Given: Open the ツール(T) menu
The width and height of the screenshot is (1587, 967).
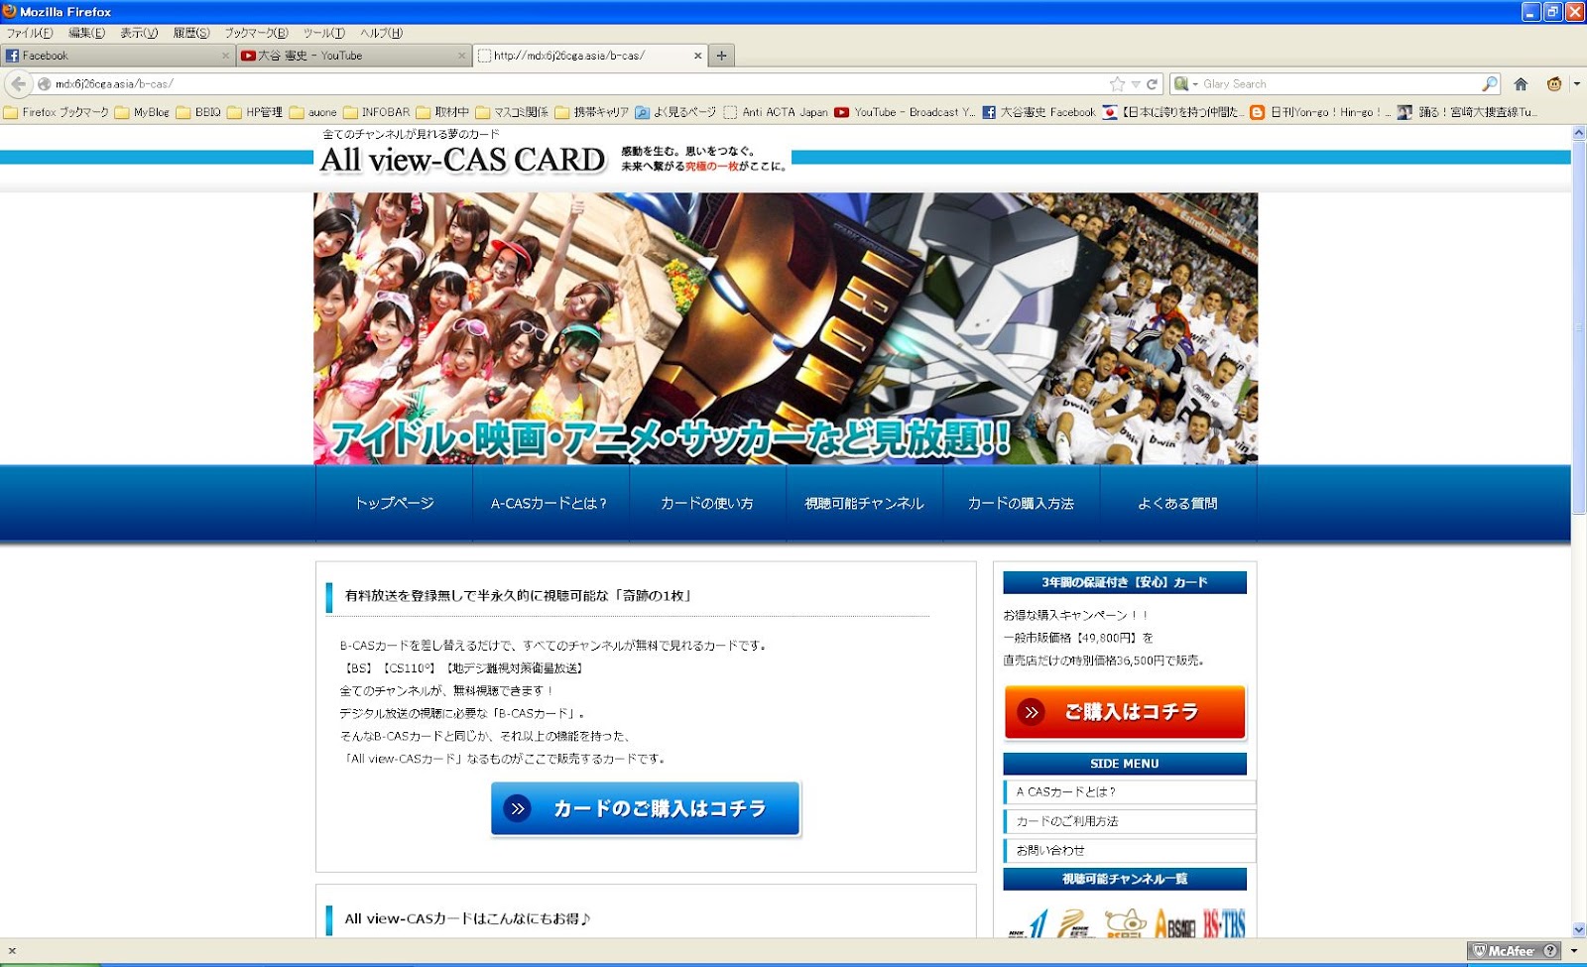Looking at the screenshot, I should tap(324, 33).
